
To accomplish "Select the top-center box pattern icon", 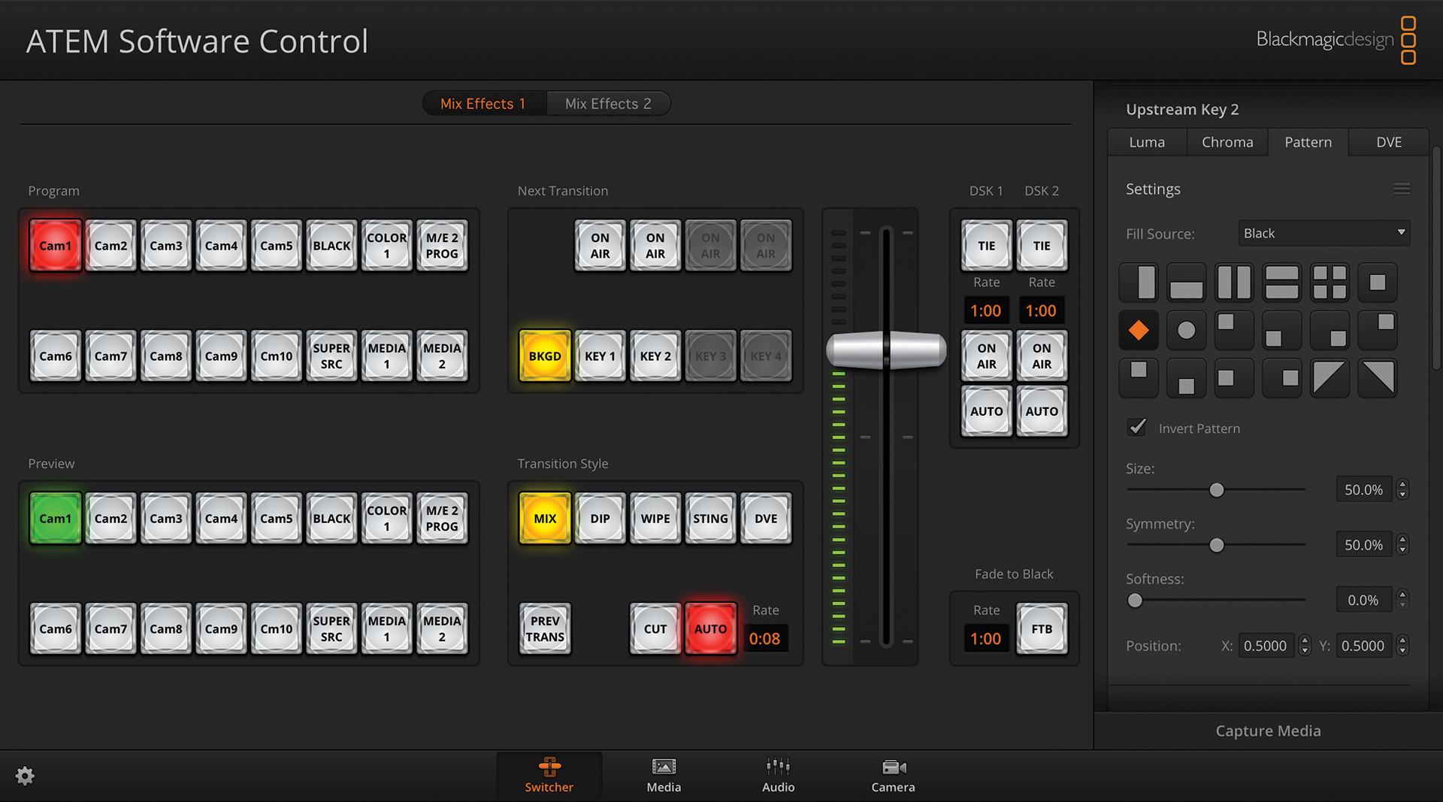I will click(1139, 377).
